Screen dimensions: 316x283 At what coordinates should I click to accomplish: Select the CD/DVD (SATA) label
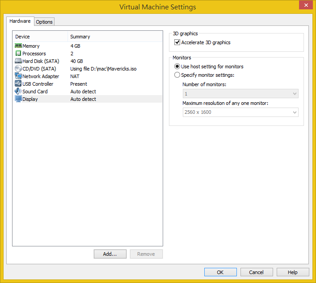[39, 69]
